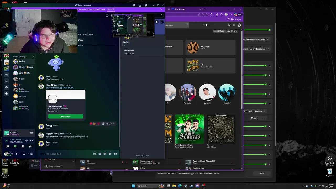336x189 pixels.
Task: Dismiss the truncated usernames purple banner
Action: point(161,10)
